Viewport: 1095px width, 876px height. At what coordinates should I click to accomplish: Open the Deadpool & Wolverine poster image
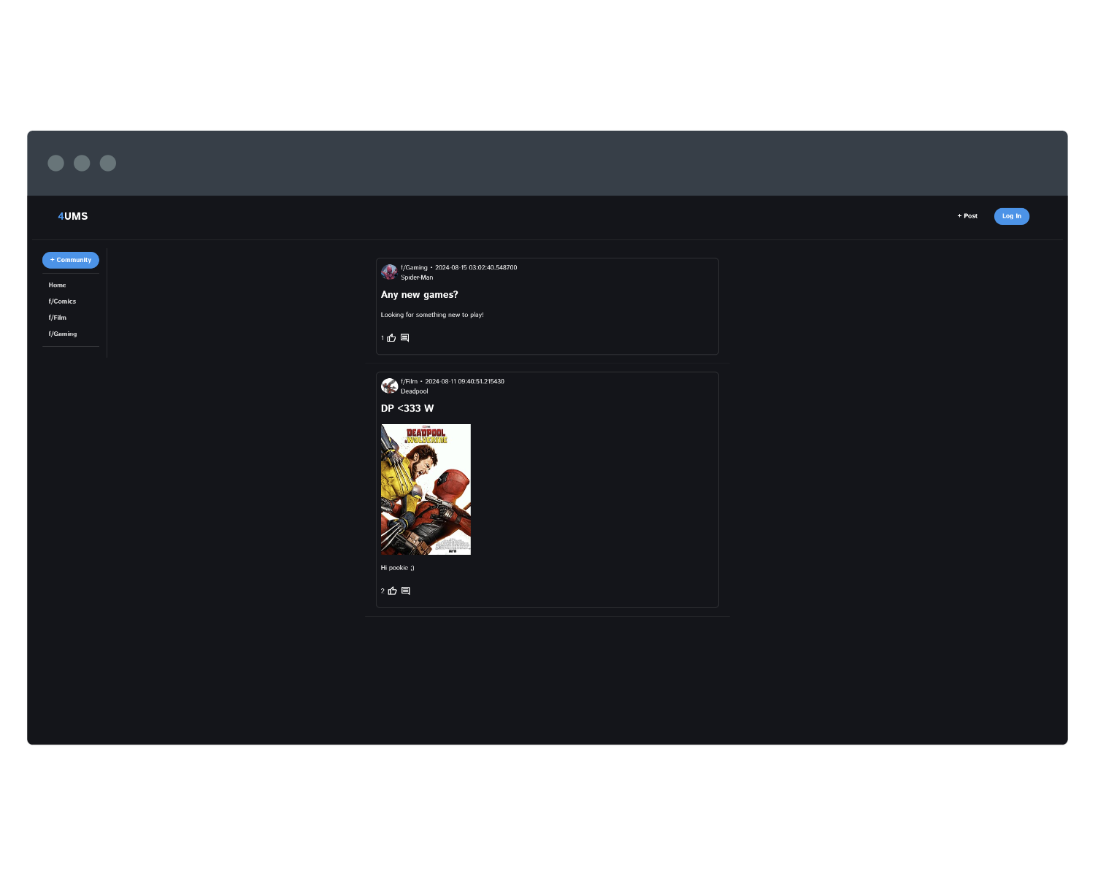tap(426, 489)
